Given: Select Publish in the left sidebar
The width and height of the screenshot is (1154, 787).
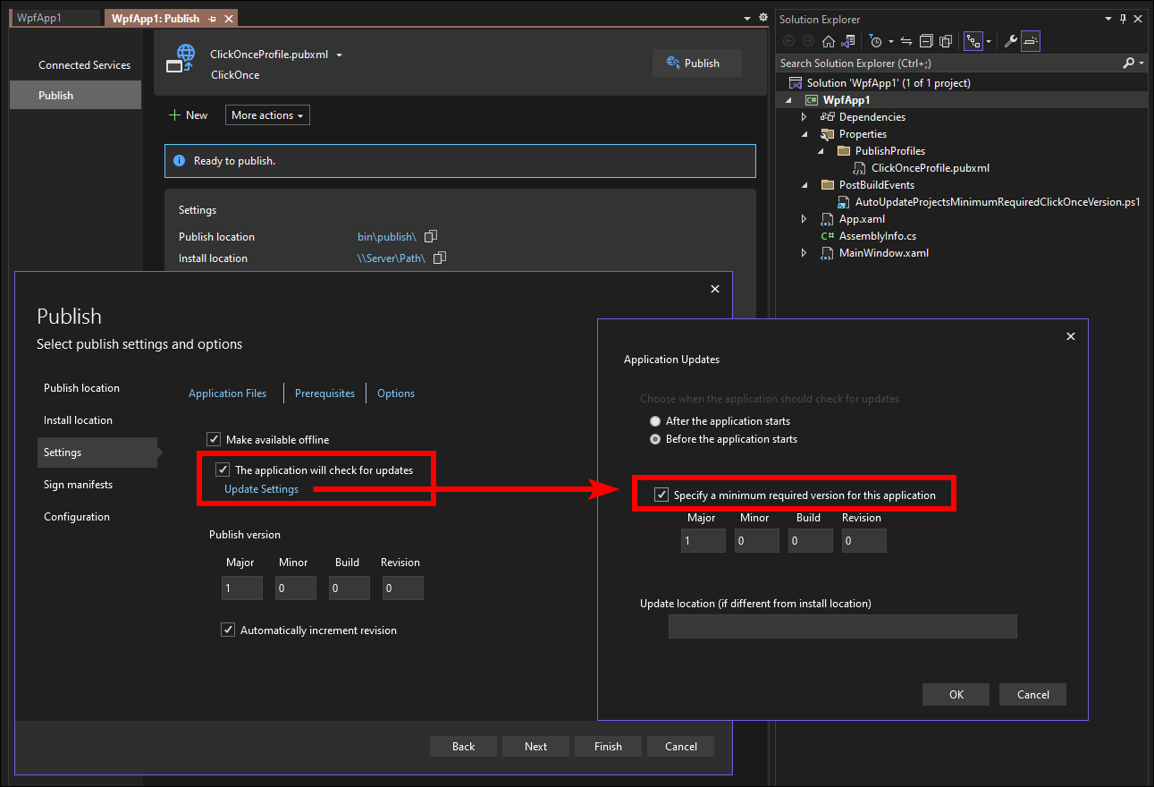Looking at the screenshot, I should [x=75, y=96].
